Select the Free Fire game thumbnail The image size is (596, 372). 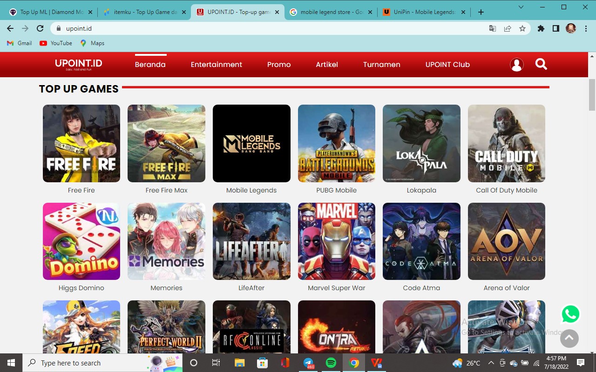tap(81, 143)
